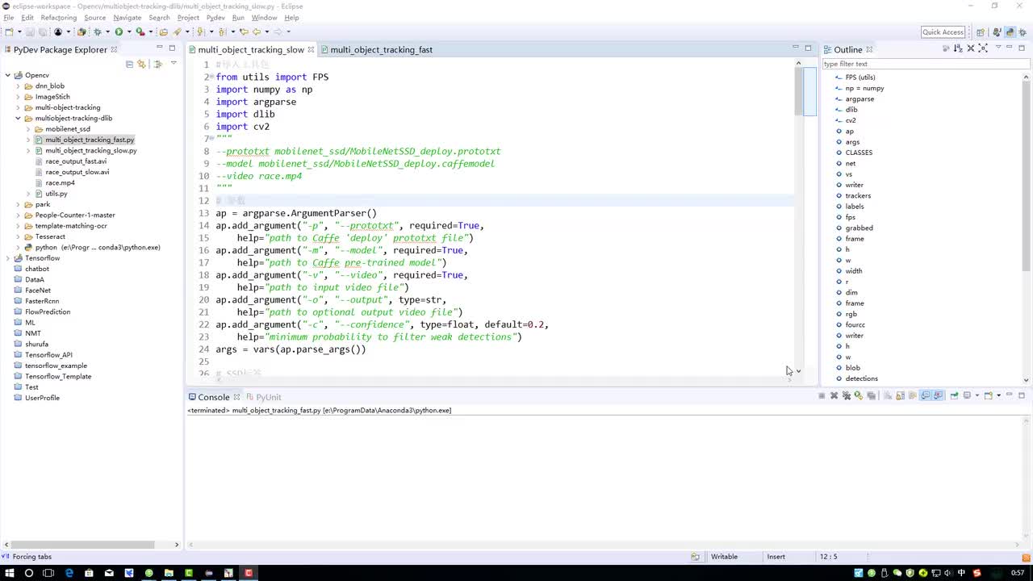Click the Debug bug icon in main toolbar
This screenshot has width=1033, height=581.
tap(97, 32)
